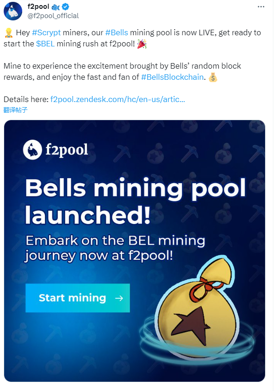Screen dimensions: 278x391
Task: Click the blue verified badge
Action: [66, 6]
